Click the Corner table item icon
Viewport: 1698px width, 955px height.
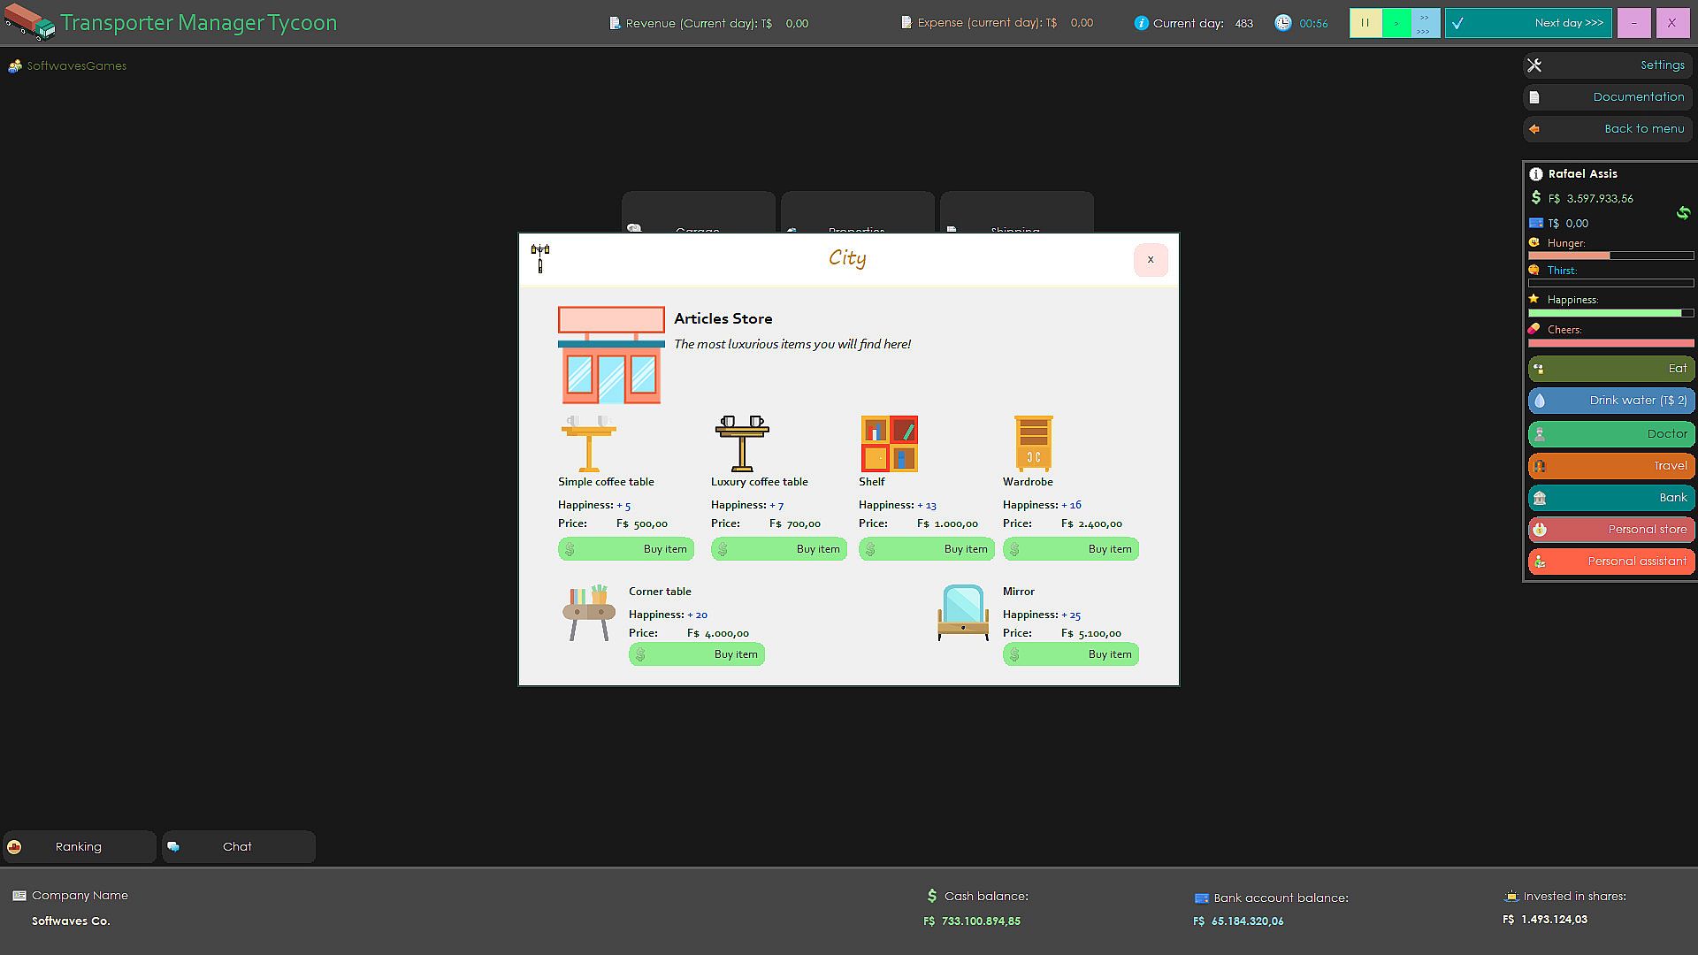click(589, 613)
